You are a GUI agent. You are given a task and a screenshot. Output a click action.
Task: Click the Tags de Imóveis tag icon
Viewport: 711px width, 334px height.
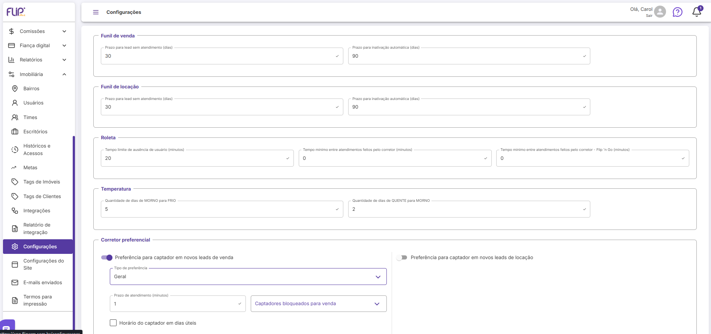[x=15, y=182]
